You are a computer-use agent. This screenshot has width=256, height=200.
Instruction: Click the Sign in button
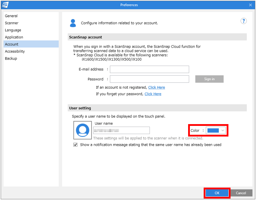click(209, 79)
